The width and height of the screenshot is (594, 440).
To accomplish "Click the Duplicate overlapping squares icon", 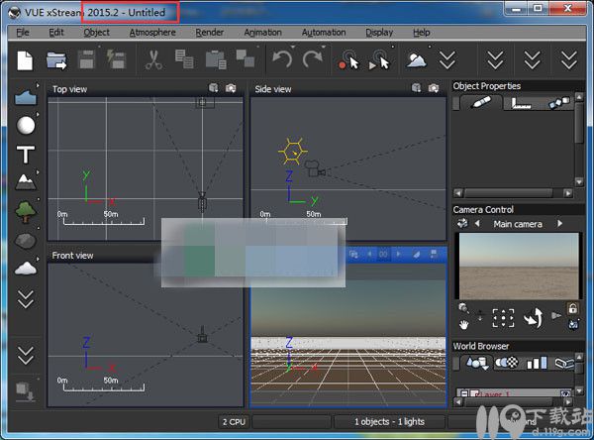I will pyautogui.click(x=246, y=58).
